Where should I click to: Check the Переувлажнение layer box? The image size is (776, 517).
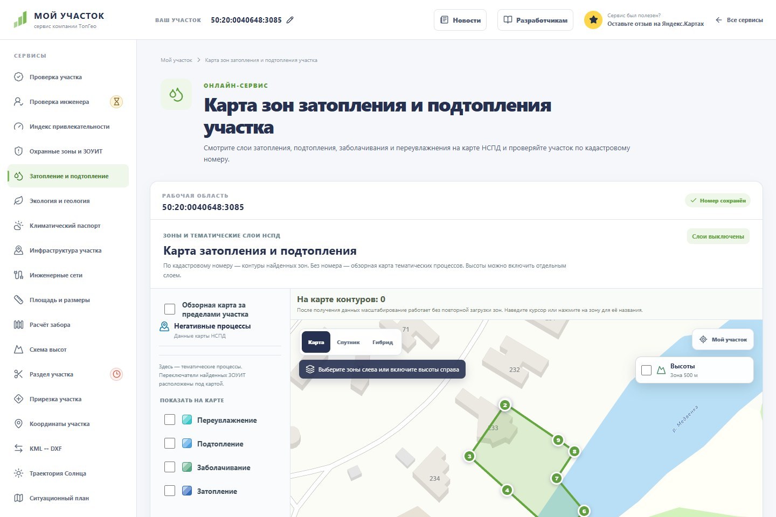[170, 420]
